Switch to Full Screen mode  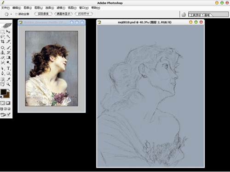9,109
